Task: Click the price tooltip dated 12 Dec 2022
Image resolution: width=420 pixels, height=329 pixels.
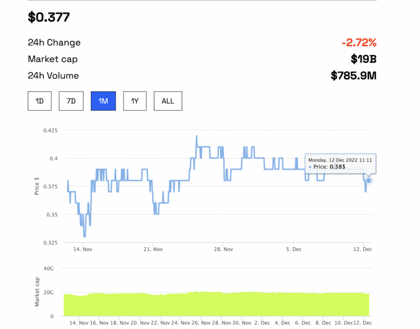Action: coord(340,164)
